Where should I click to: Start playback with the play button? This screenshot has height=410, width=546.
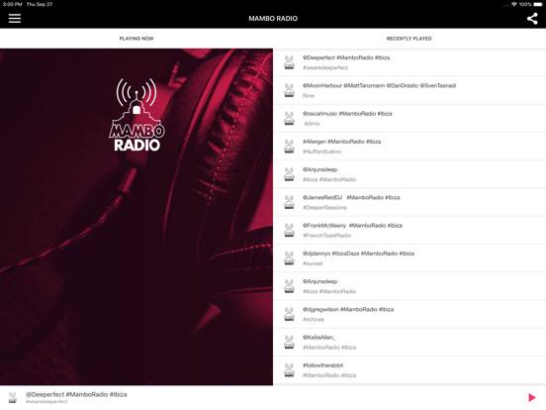point(532,397)
